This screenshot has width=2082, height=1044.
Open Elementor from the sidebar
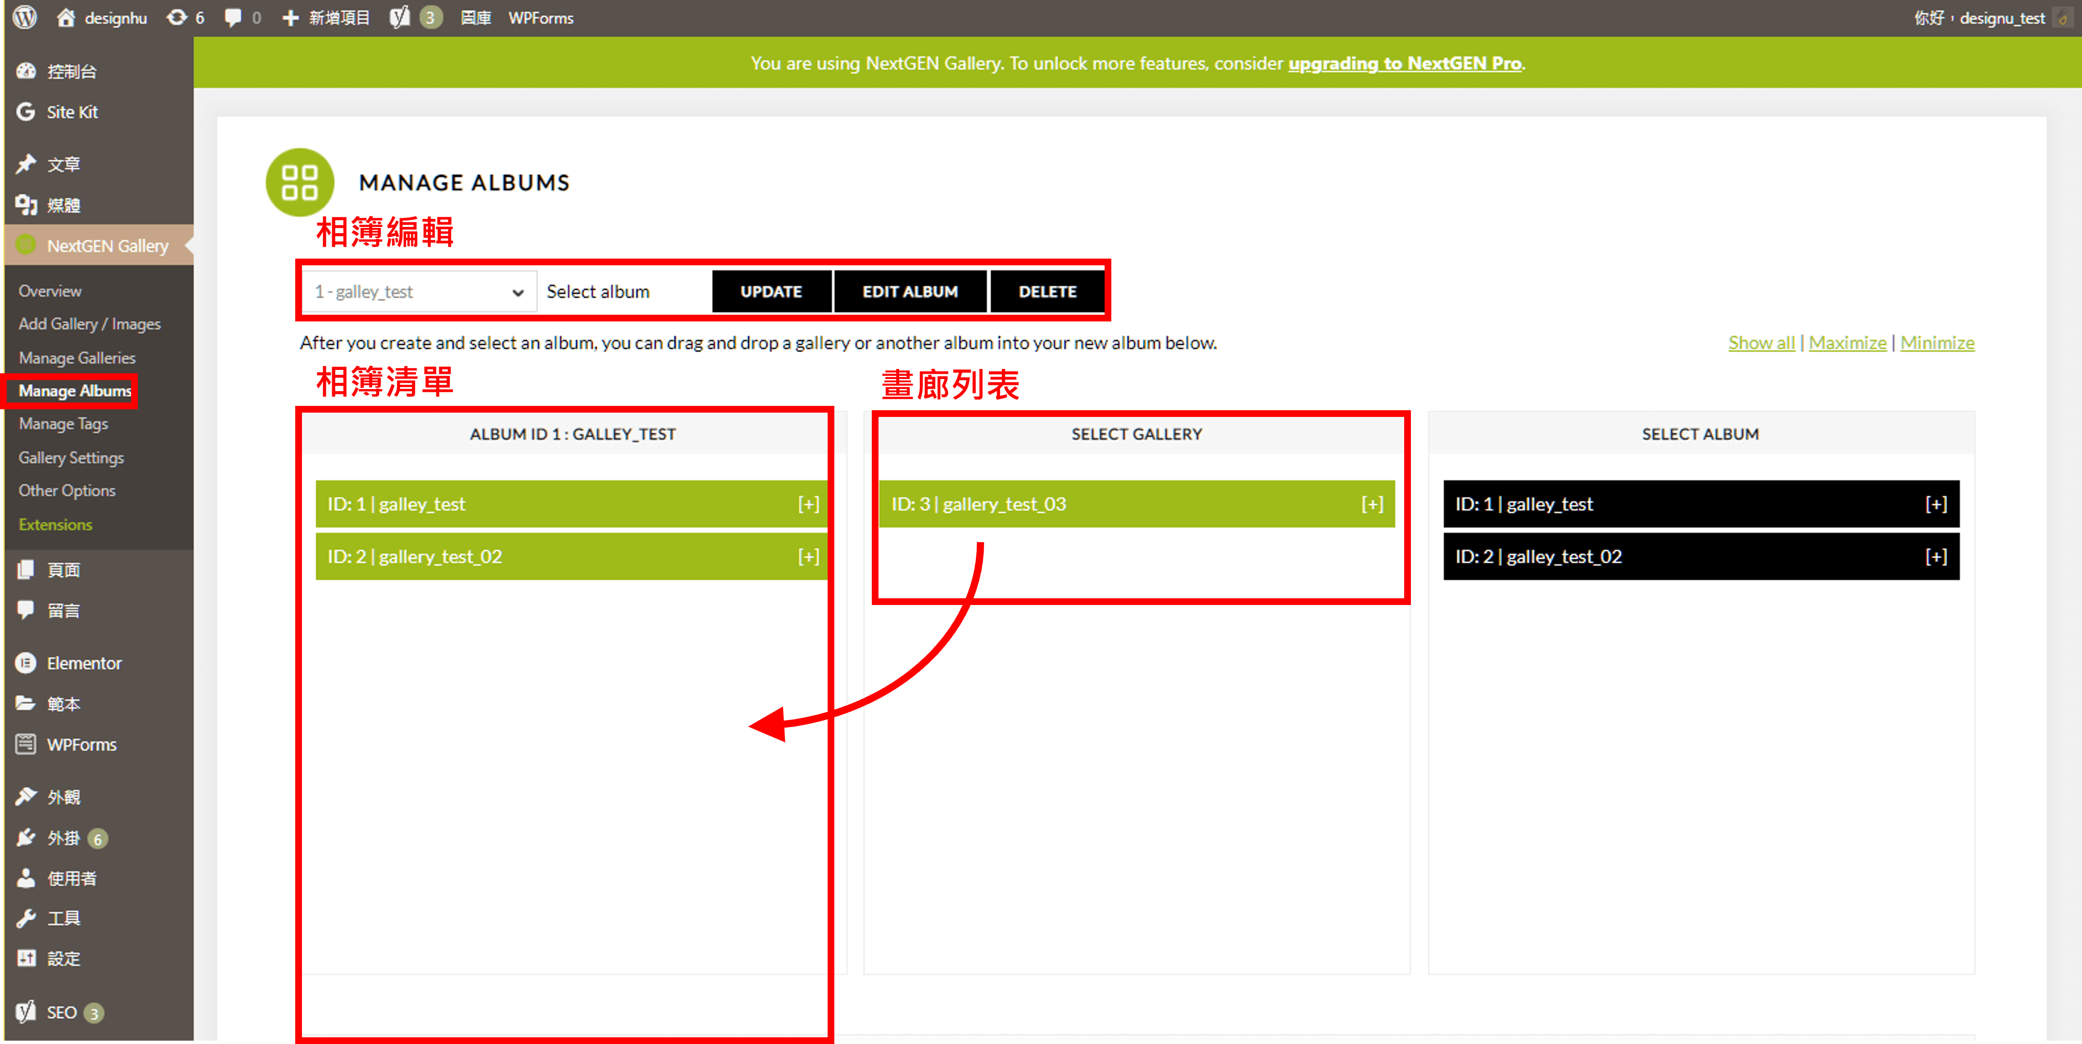(83, 663)
